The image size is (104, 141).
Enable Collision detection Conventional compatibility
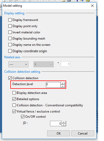pyautogui.click(x=14, y=105)
